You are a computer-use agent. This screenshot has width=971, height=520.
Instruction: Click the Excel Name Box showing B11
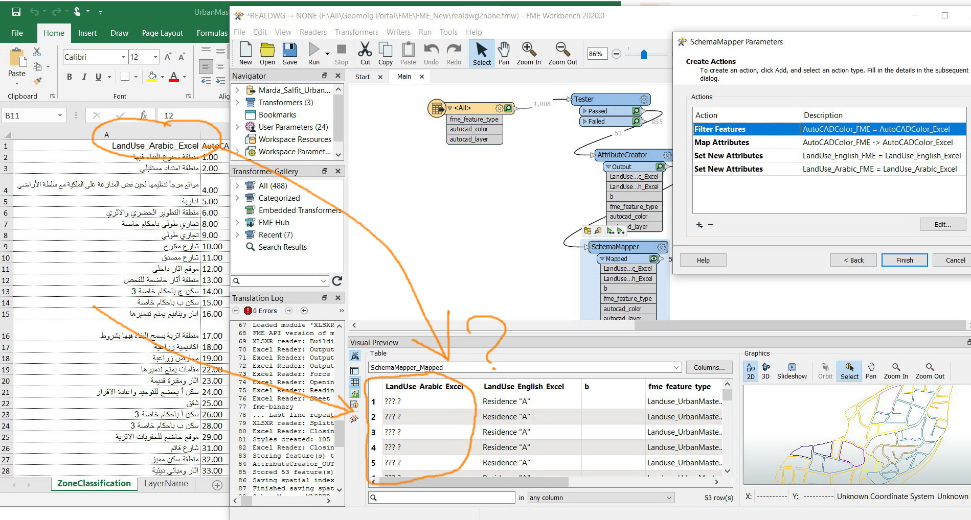coord(34,115)
